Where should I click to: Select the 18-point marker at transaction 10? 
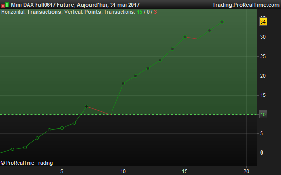[x=123, y=83]
